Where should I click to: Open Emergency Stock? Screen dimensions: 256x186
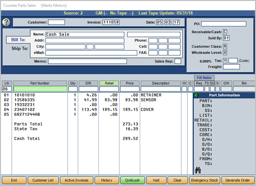(204, 180)
